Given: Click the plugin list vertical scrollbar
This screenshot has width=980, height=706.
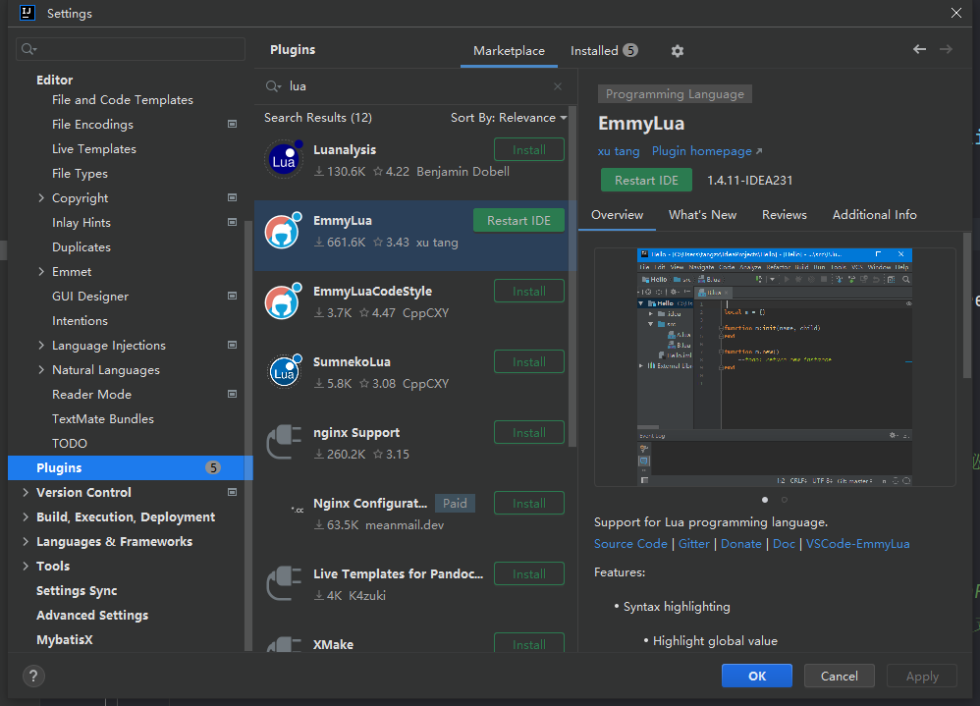Looking at the screenshot, I should click(x=572, y=278).
